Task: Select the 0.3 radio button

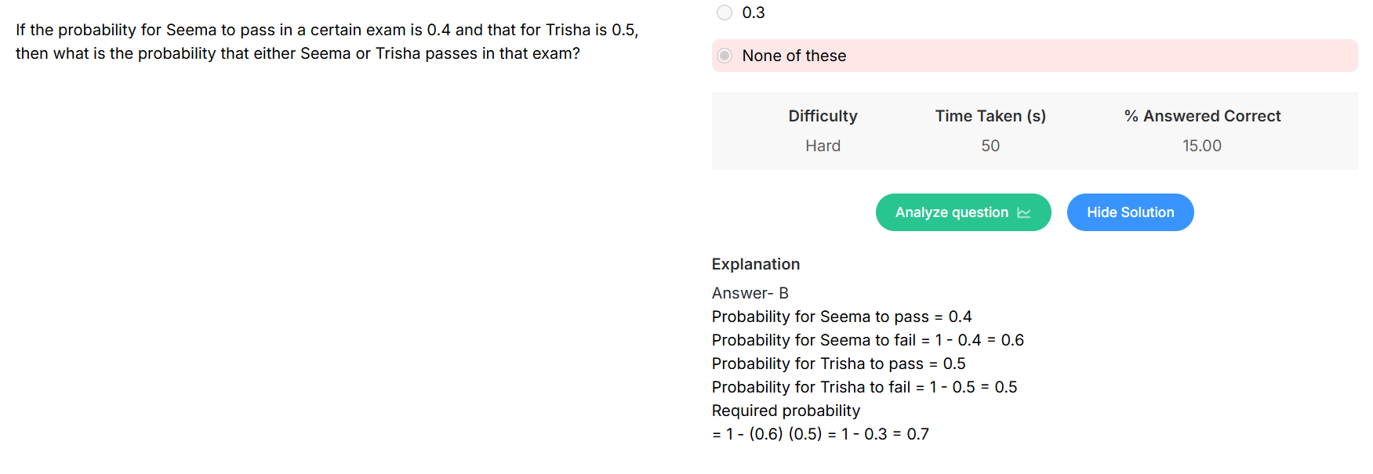Action: [725, 13]
